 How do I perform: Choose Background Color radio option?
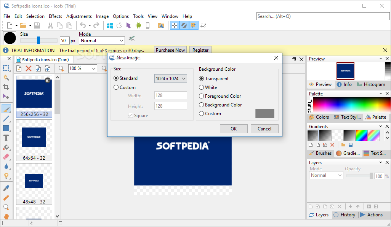click(x=202, y=105)
